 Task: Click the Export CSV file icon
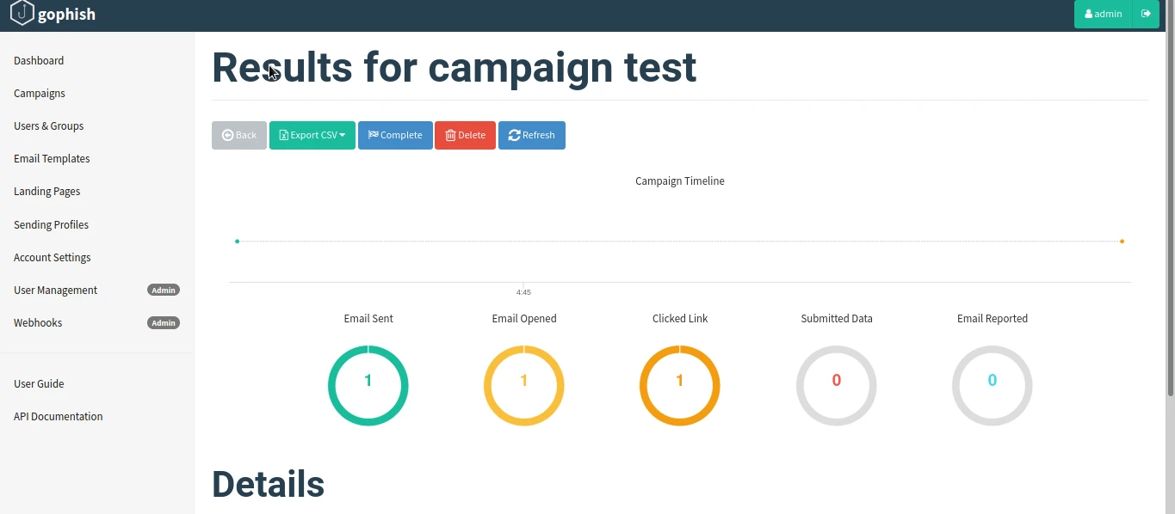coord(282,135)
